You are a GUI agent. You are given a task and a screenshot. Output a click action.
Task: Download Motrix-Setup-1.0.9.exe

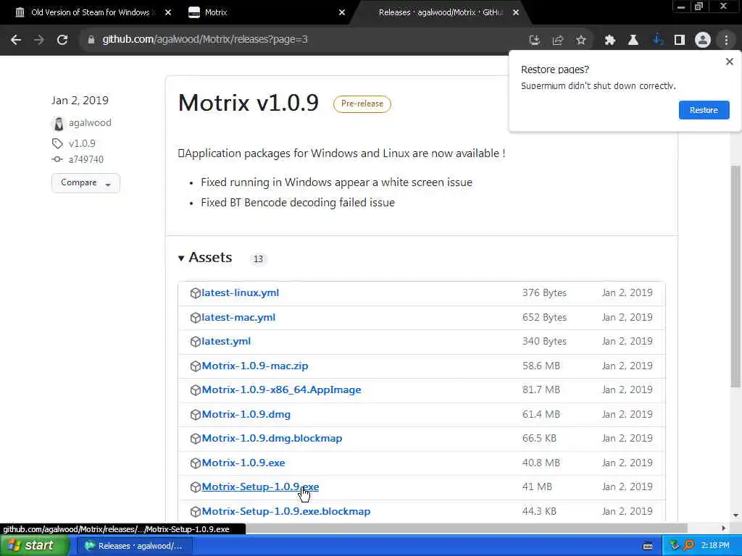pyautogui.click(x=260, y=487)
